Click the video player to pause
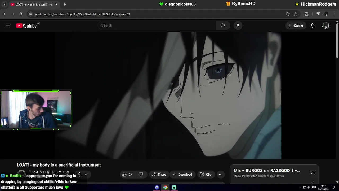Viewport: 339px width, 191px height. [168, 95]
